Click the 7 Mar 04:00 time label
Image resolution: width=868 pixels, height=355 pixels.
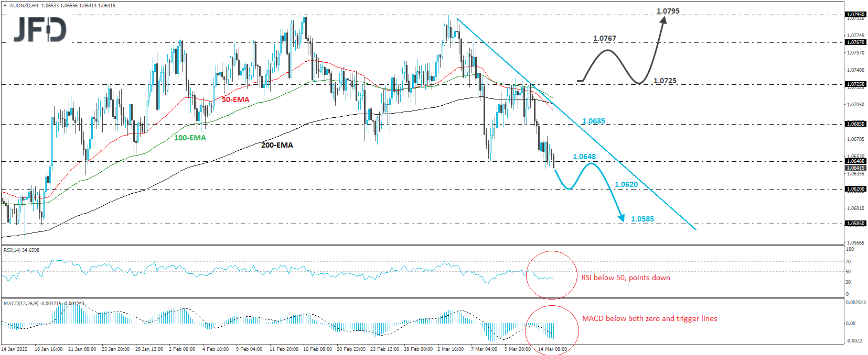click(x=484, y=349)
